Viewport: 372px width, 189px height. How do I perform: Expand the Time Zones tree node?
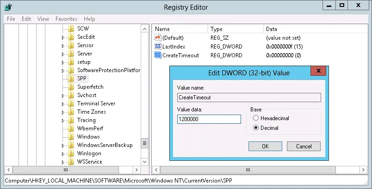click(63, 112)
